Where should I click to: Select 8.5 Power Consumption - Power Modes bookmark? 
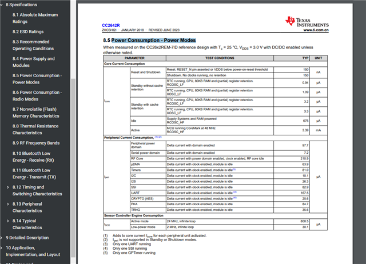[x=37, y=79]
